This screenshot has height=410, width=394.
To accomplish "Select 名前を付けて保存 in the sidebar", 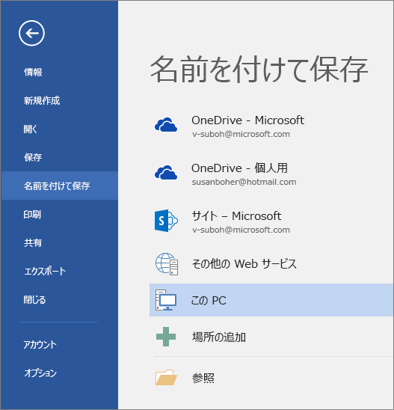I will click(x=60, y=186).
